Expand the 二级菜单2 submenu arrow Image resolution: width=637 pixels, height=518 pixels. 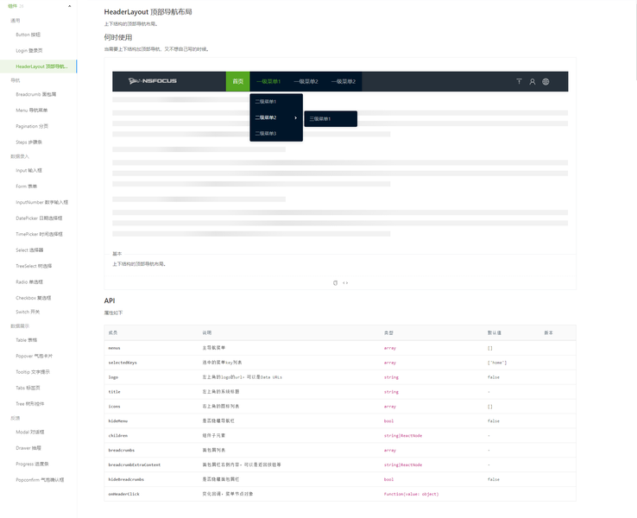pos(296,117)
